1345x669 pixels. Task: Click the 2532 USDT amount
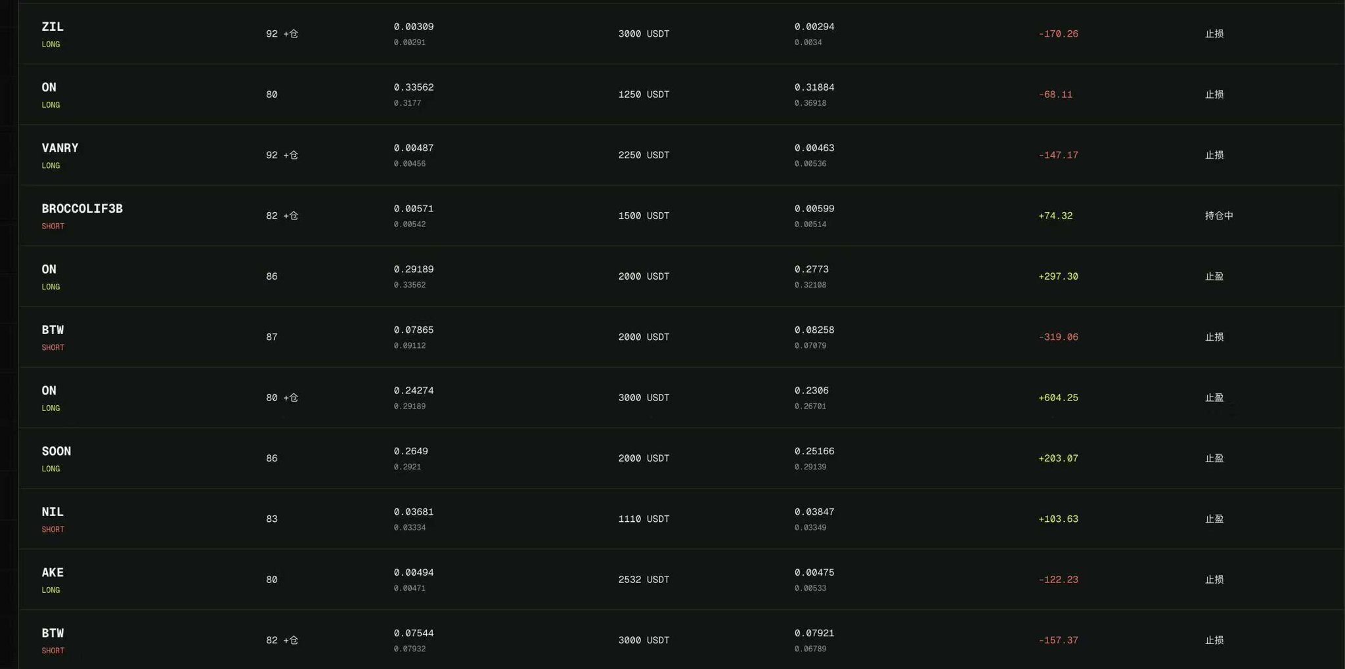644,580
